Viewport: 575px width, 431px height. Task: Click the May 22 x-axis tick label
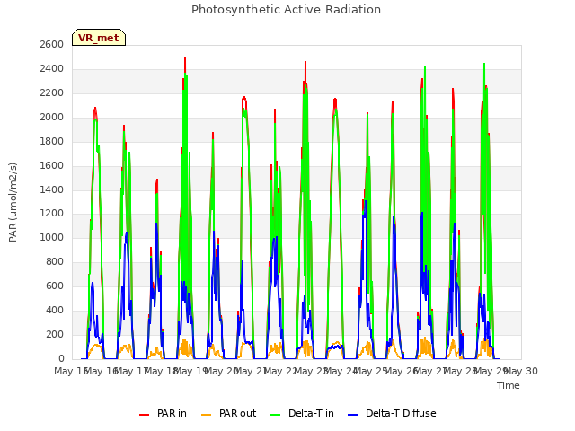point(281,371)
